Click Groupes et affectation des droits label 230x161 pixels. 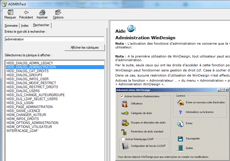(x=148, y=123)
